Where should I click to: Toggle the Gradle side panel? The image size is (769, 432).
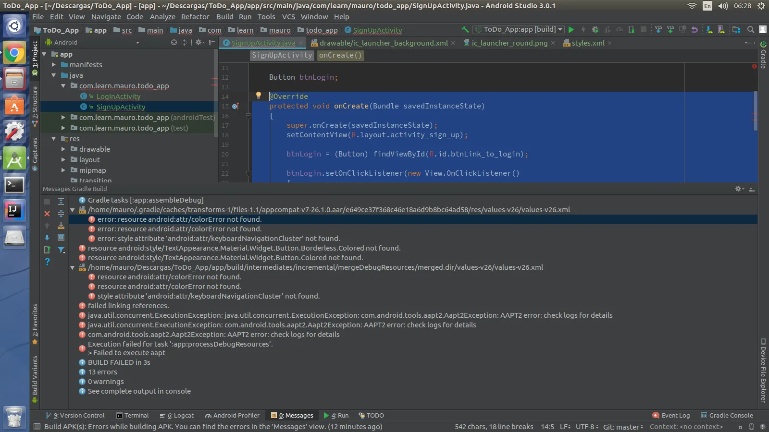[763, 55]
